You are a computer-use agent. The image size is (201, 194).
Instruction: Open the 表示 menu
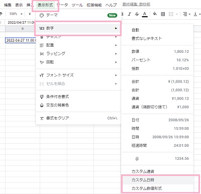tap(19, 5)
